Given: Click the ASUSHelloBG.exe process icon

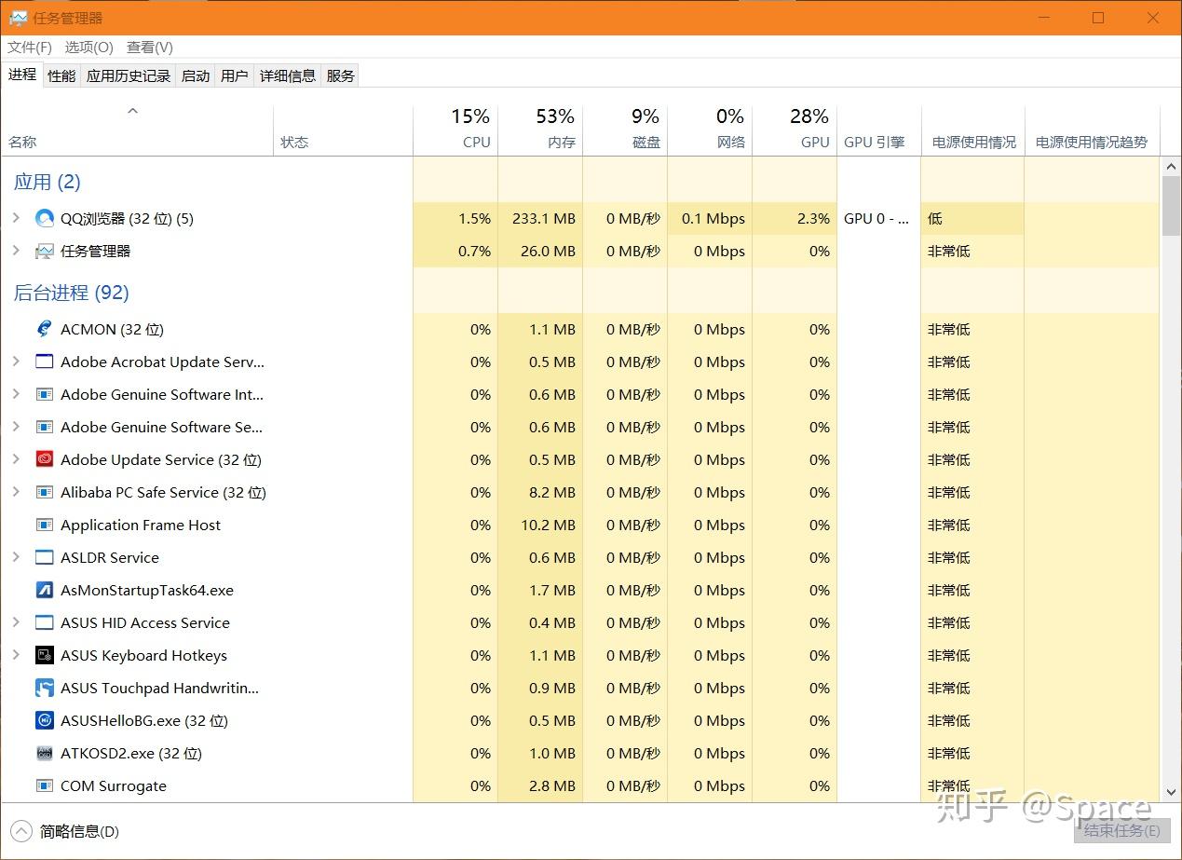Looking at the screenshot, I should pyautogui.click(x=44, y=720).
